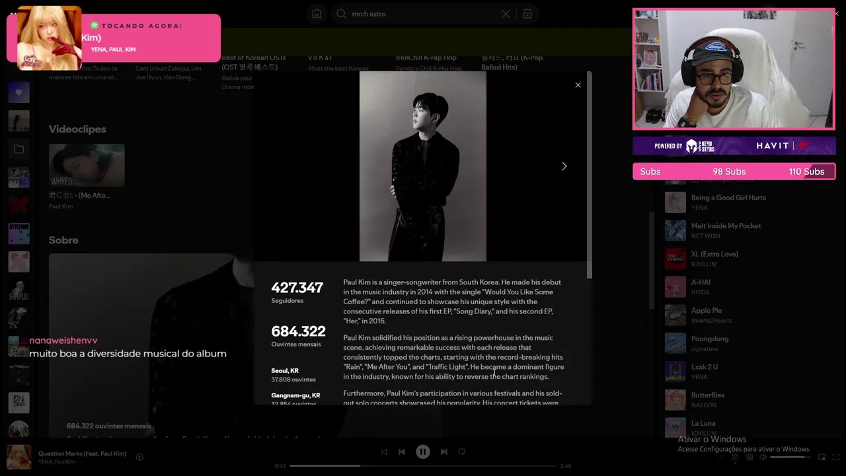Open the Browse icon beside the search bar
Screen dimensions: 846x476
(527, 14)
